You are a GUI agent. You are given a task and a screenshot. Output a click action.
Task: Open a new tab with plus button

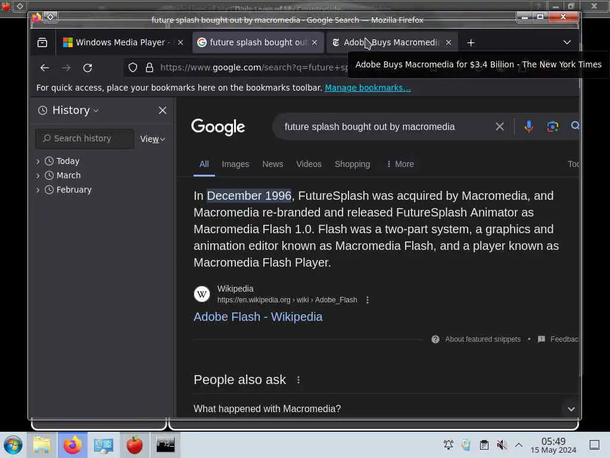pos(471,42)
